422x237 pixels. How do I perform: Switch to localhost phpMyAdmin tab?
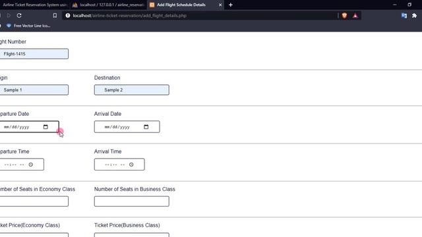[108, 5]
